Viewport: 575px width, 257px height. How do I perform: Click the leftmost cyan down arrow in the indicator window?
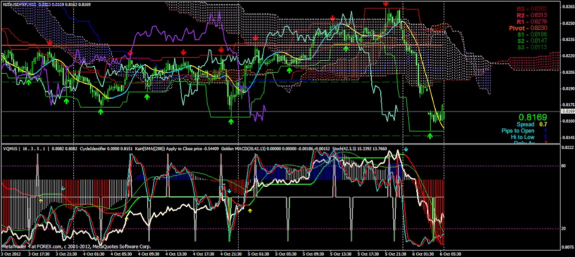click(63, 189)
